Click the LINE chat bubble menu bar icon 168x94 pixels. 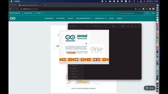tap(122, 1)
